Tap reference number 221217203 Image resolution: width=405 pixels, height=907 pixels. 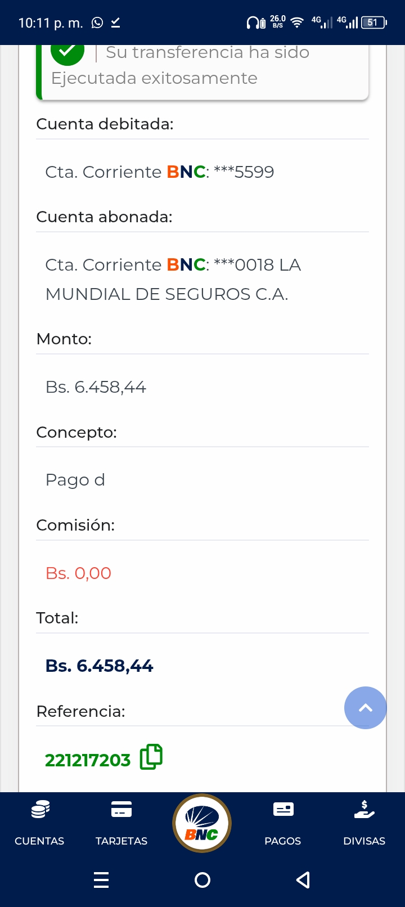pyautogui.click(x=88, y=760)
